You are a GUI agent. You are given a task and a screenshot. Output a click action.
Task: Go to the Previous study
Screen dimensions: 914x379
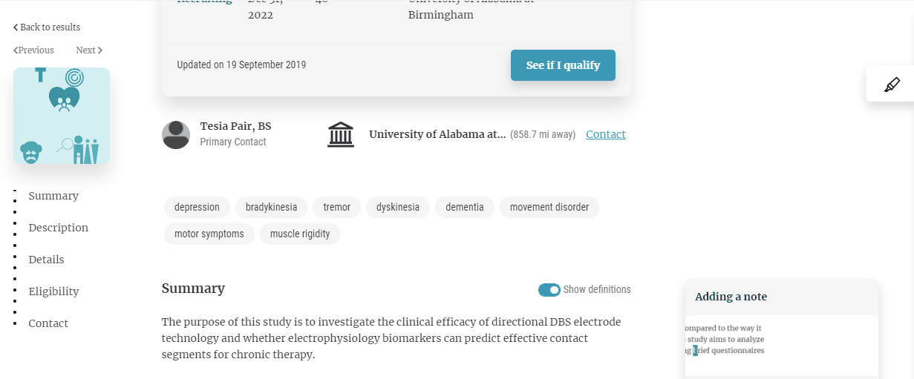pos(33,50)
